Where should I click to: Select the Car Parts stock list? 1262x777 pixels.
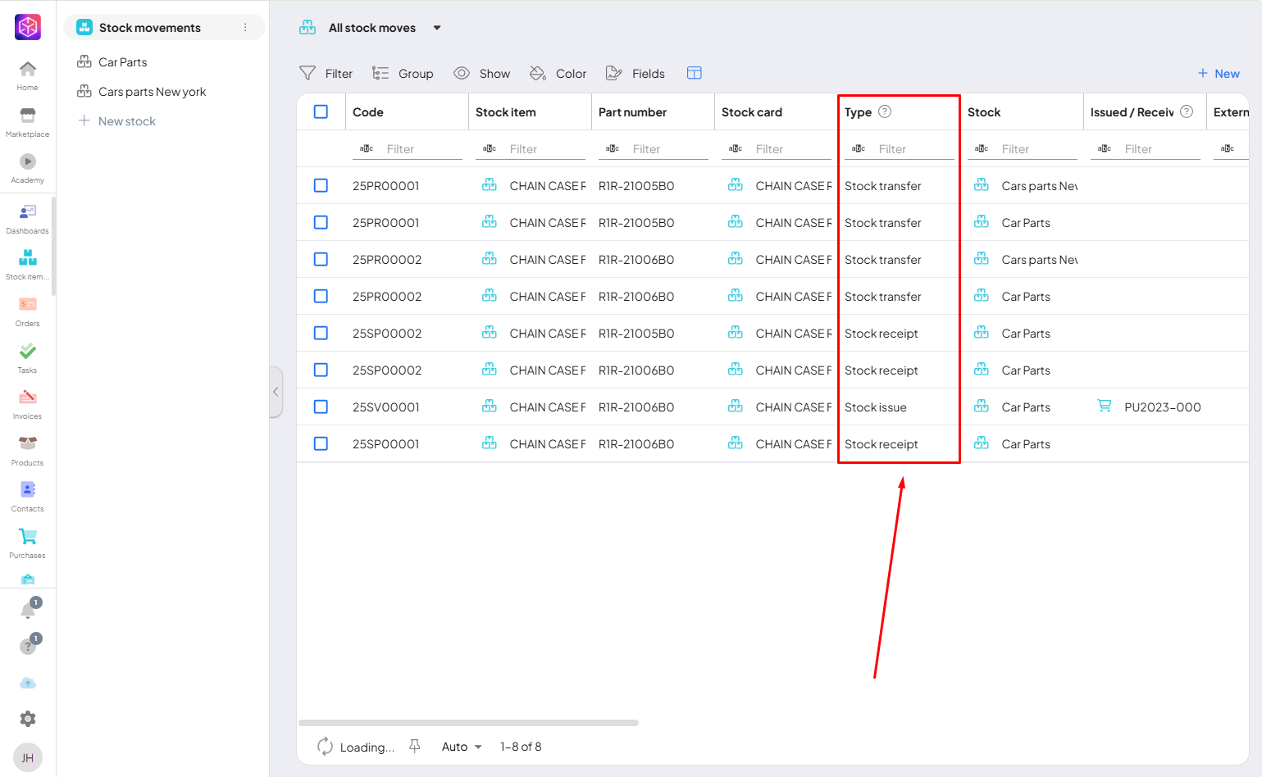click(122, 62)
